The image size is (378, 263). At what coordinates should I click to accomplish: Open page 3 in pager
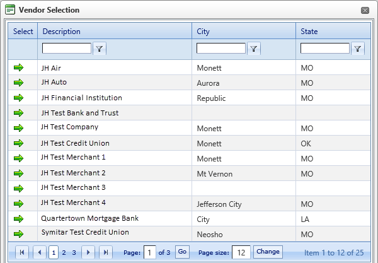tap(74, 253)
